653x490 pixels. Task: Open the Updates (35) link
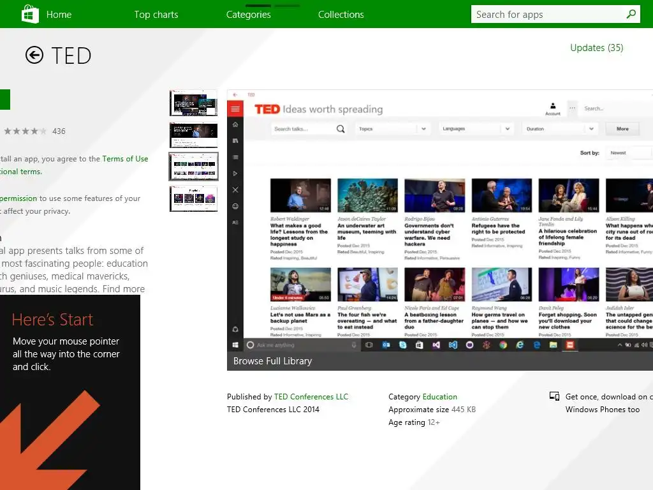(x=597, y=48)
